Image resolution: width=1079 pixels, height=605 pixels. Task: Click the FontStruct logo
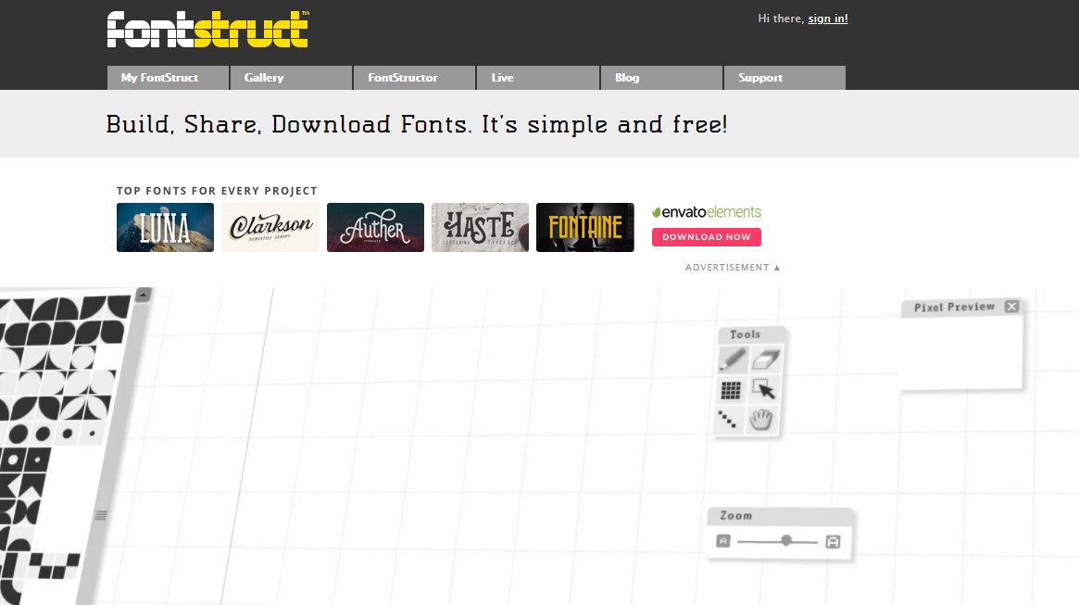(x=207, y=29)
